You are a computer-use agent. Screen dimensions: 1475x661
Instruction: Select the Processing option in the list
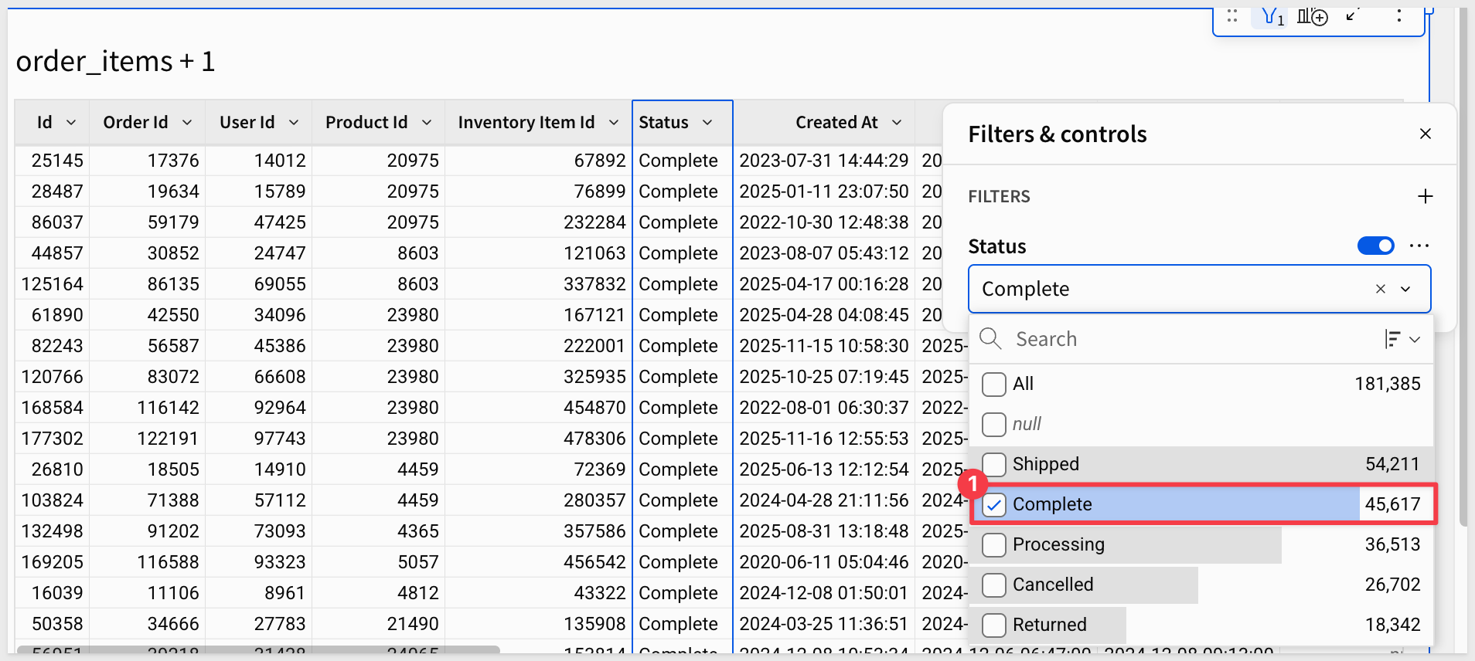[1058, 544]
